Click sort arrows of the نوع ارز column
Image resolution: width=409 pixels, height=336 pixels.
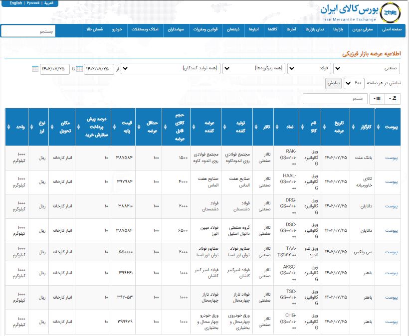tap(31, 127)
